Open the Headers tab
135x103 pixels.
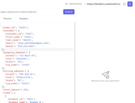coord(24,18)
